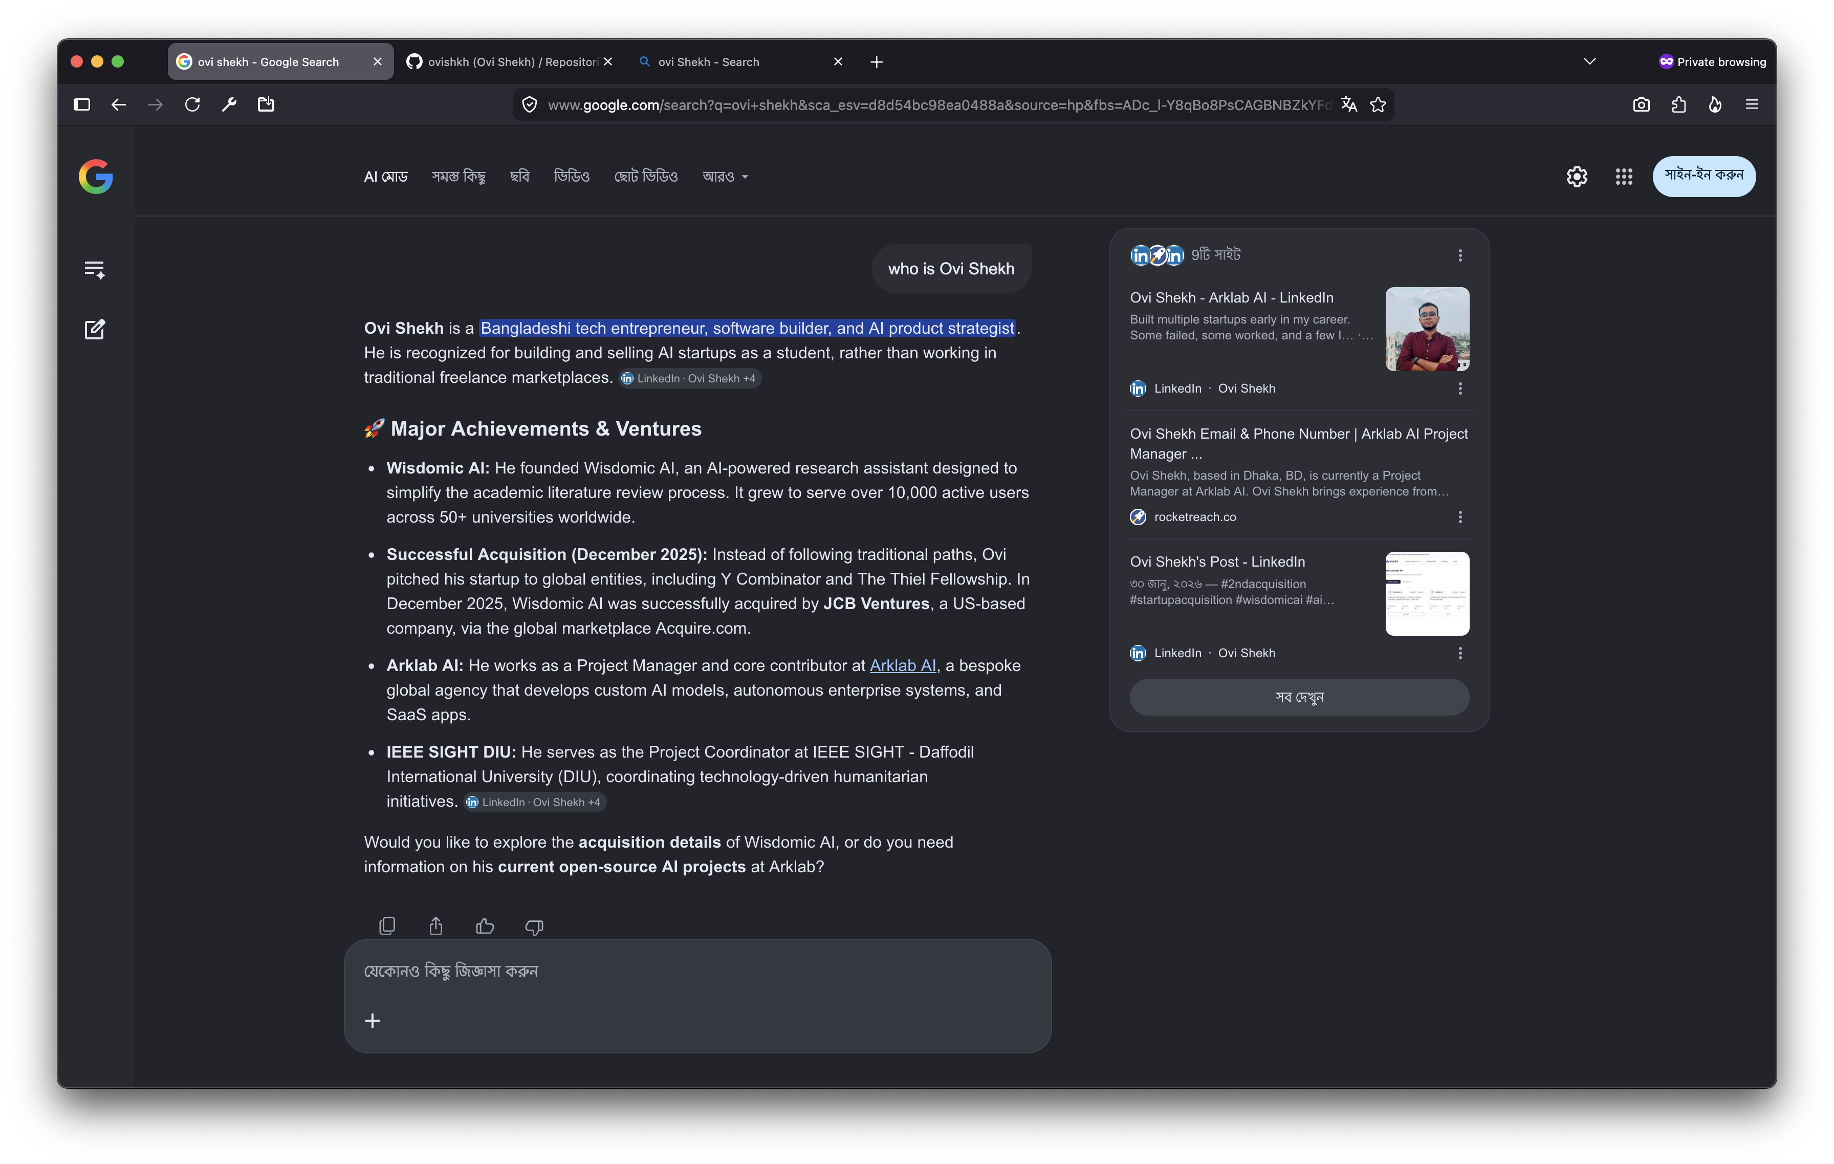Click the সব দেখুন show all button
The image size is (1834, 1164).
(x=1299, y=697)
